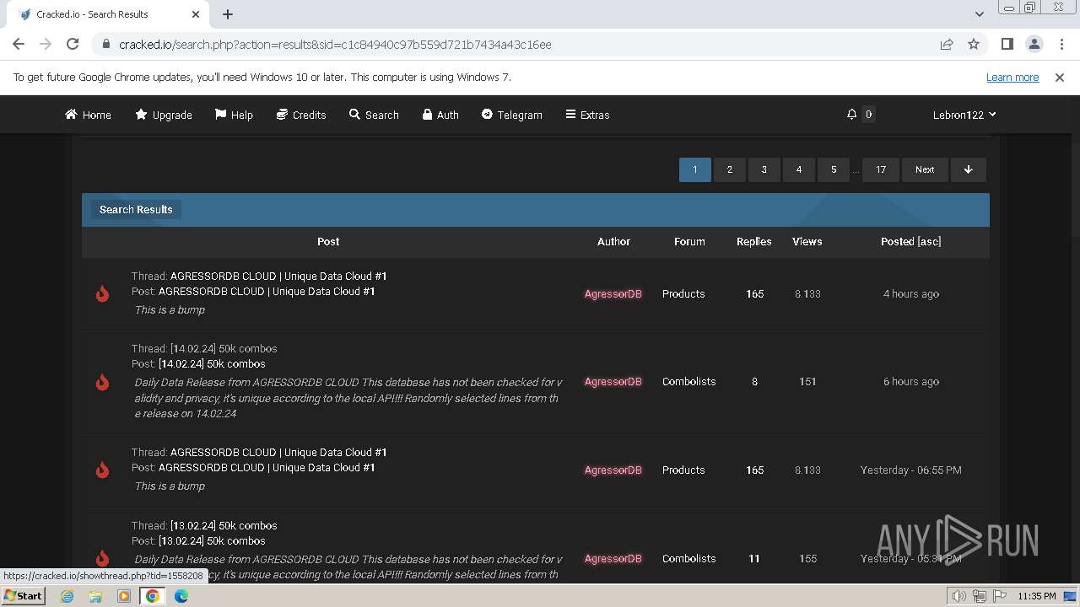Open the Learn more link
The height and width of the screenshot is (607, 1080).
click(1012, 78)
